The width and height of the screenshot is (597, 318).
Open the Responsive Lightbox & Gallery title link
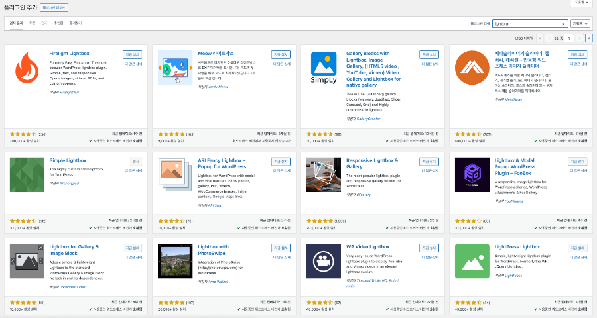(372, 164)
